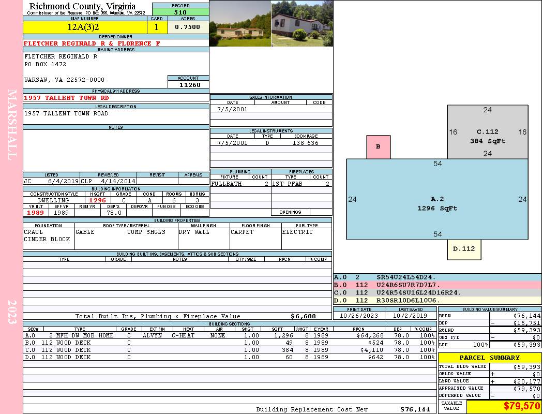Click legal description 1957 TALLENT TOWN ROAD

click(66, 114)
